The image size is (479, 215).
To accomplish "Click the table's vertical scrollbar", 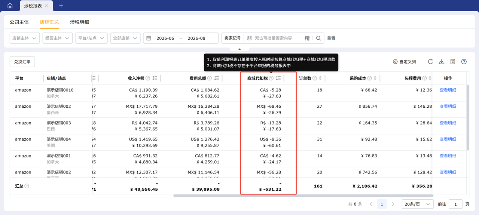I will coord(467,118).
